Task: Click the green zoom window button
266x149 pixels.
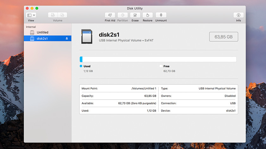Action: click(x=37, y=8)
